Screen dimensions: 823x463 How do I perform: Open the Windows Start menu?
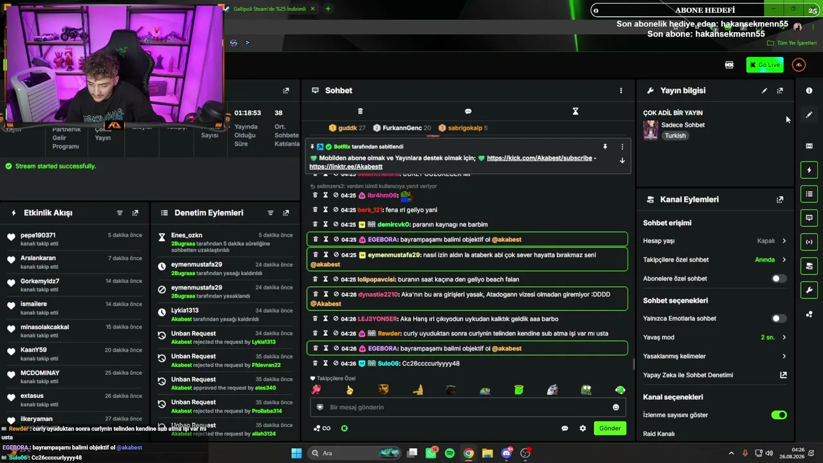pyautogui.click(x=296, y=453)
